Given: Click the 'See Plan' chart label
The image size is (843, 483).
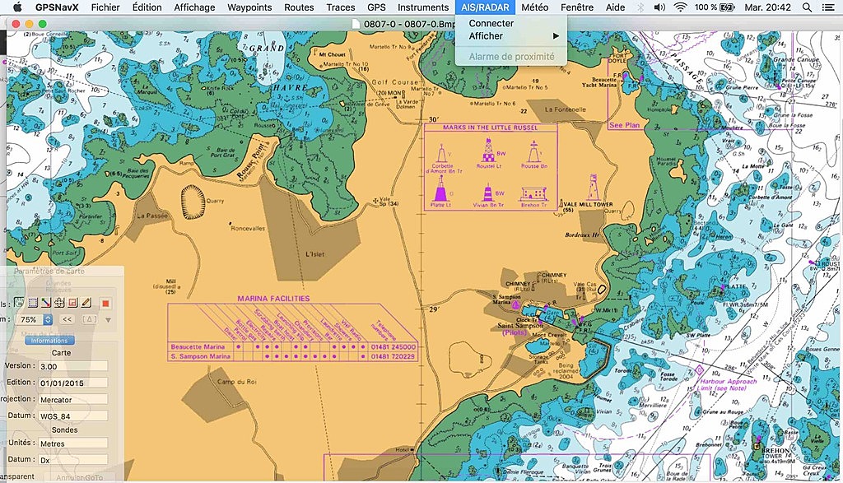Looking at the screenshot, I should tap(624, 125).
